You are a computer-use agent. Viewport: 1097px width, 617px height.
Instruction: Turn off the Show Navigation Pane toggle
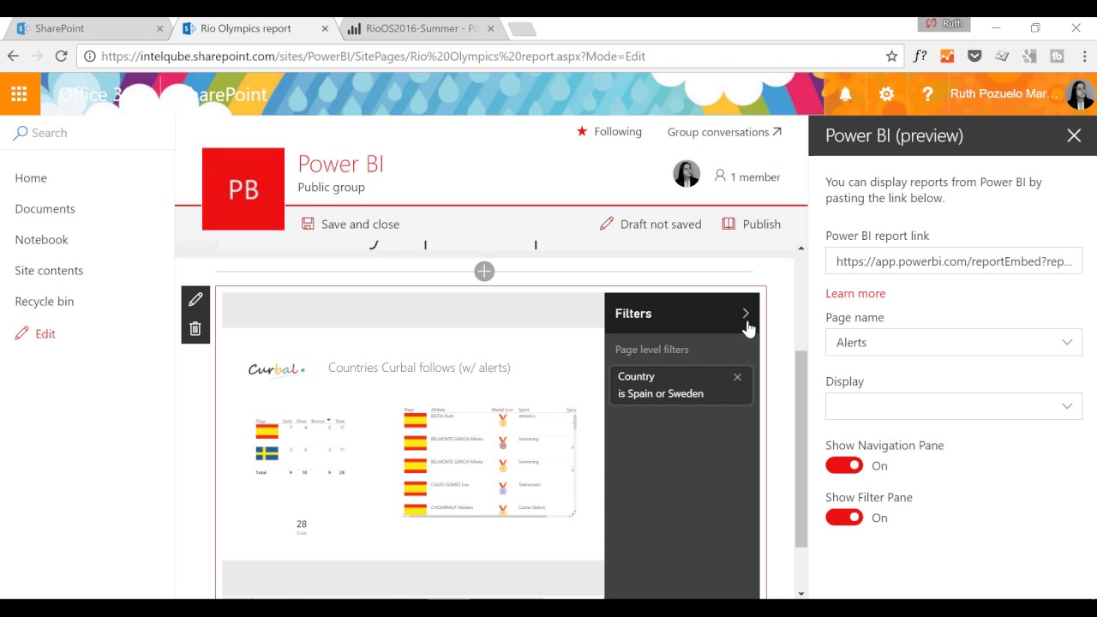point(844,465)
